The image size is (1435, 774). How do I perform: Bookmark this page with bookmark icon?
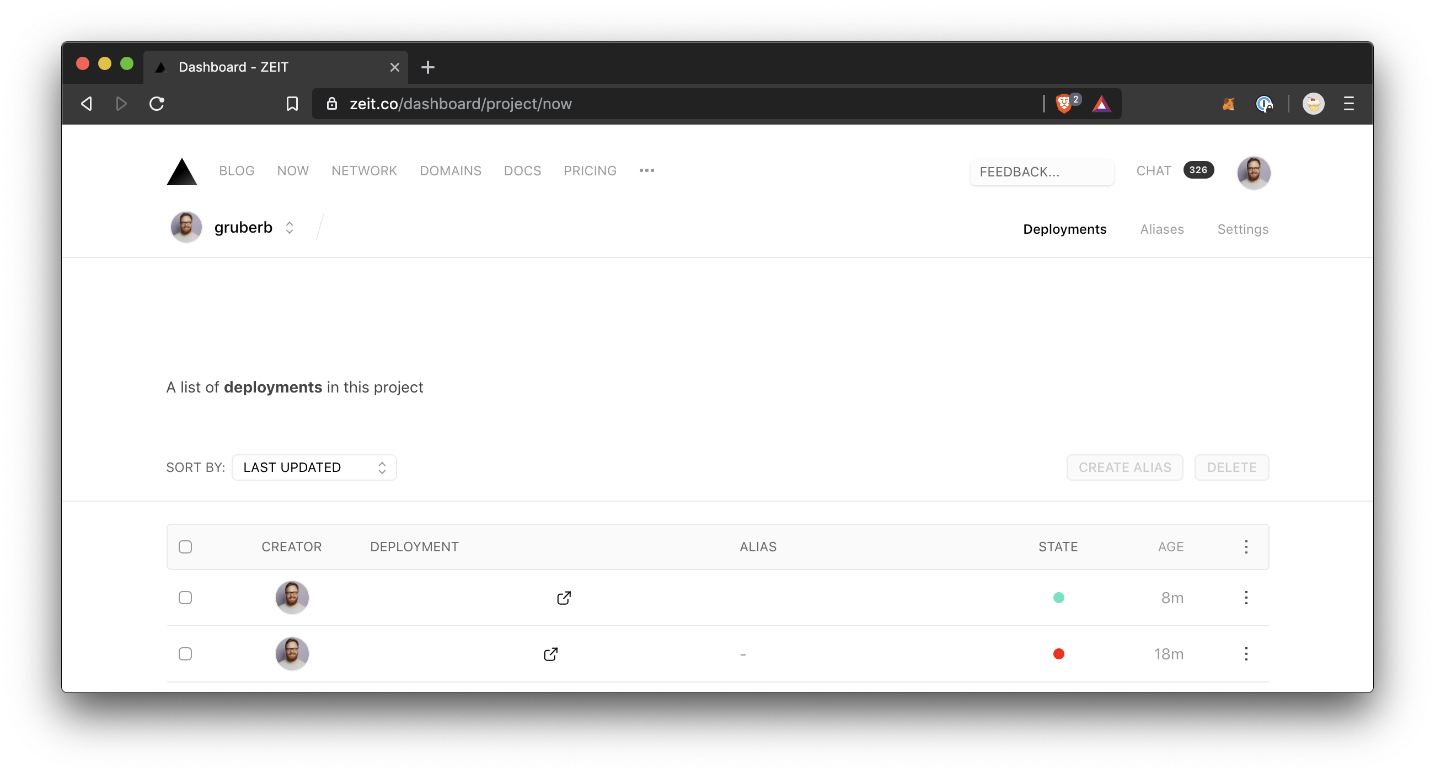[x=292, y=104]
